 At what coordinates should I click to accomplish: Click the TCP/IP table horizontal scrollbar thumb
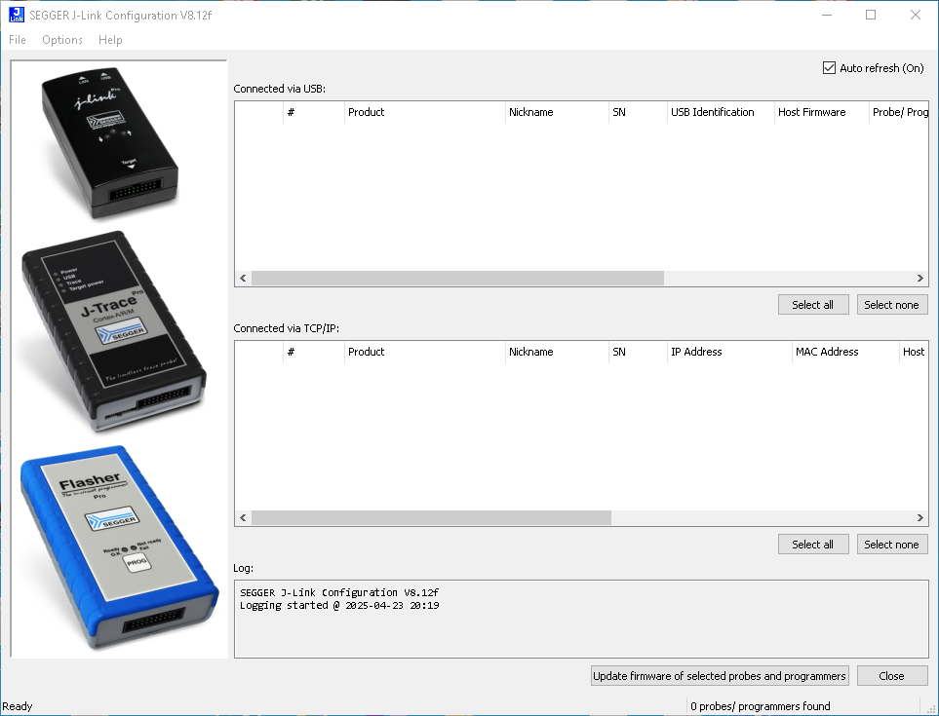click(431, 518)
